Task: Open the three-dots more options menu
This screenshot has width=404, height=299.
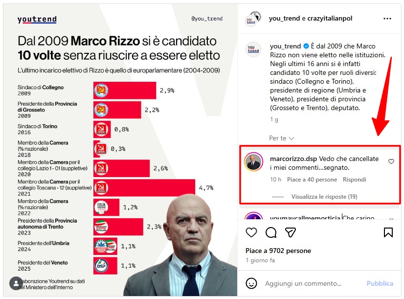Action: coord(387,19)
